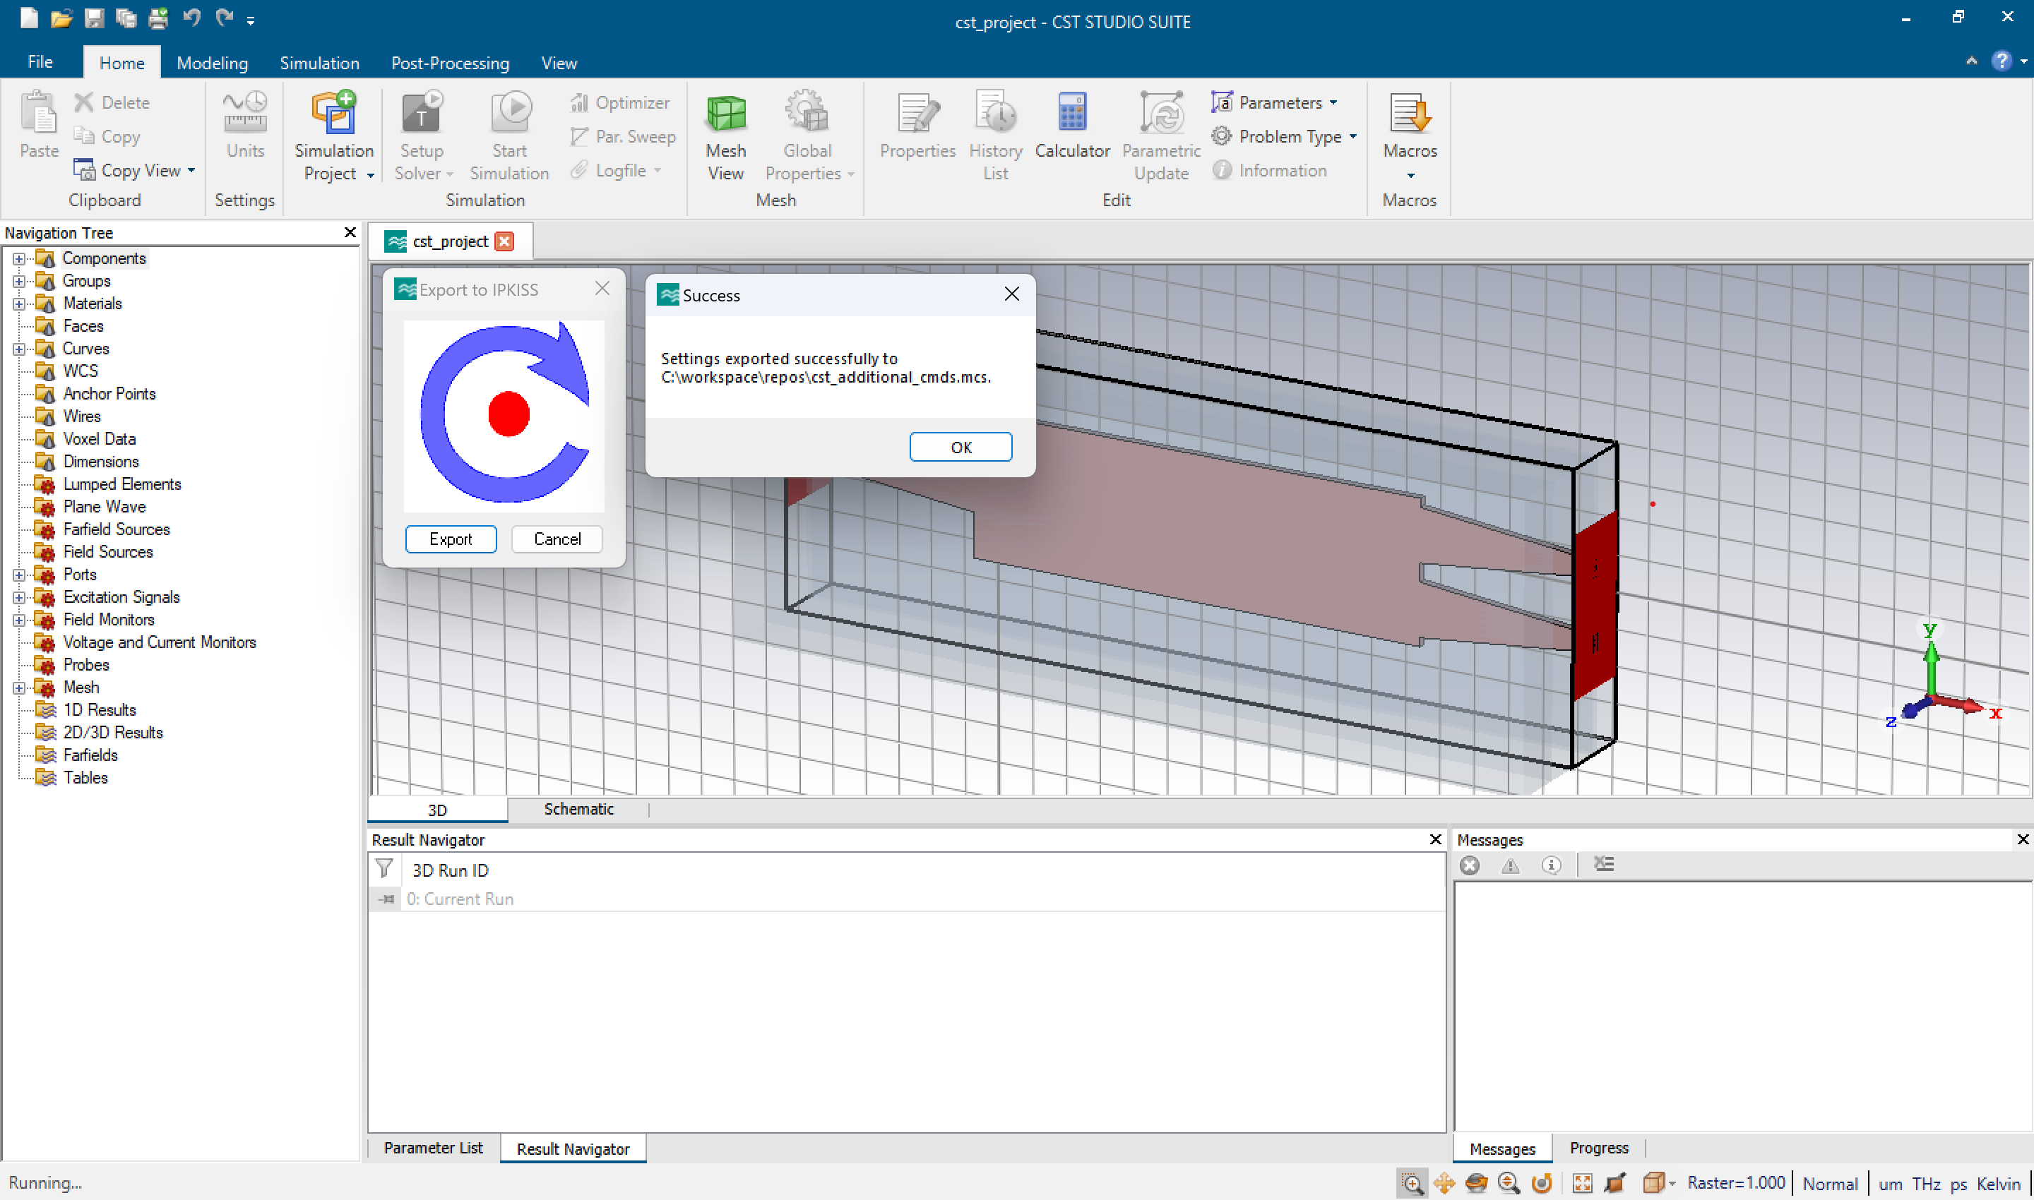This screenshot has height=1200, width=2034.
Task: Click Cancel in the Export to IPKISS dialog
Action: pos(557,539)
